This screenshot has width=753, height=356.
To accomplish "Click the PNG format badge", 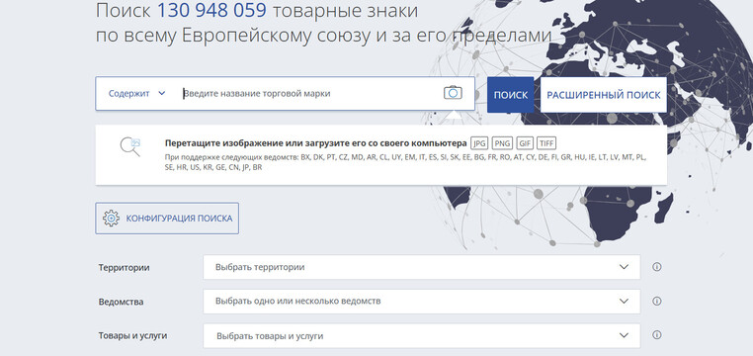I will [x=503, y=143].
